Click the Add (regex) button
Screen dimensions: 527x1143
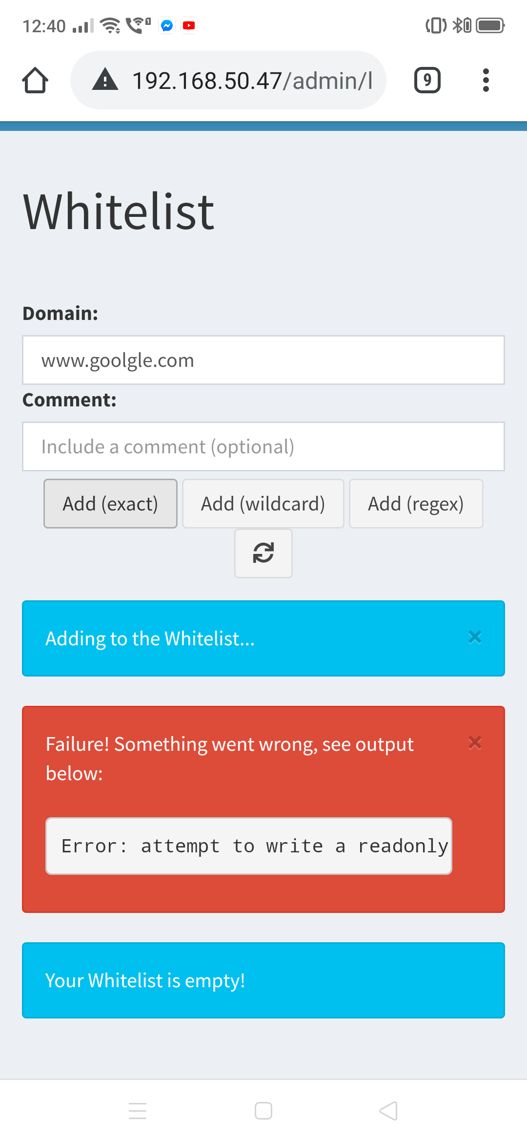(x=416, y=504)
